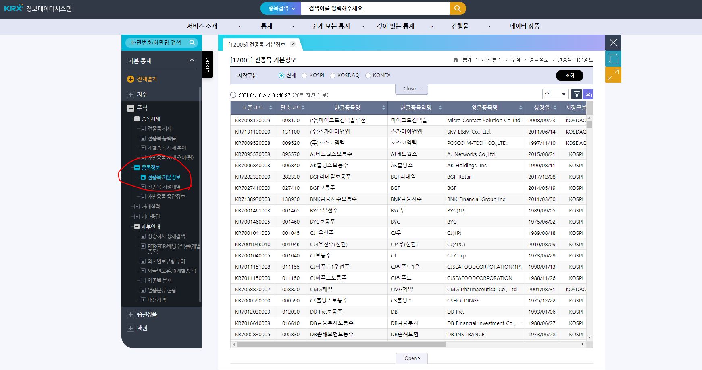The height and width of the screenshot is (370, 702).
Task: Click the 상장회사 상세검색 page icon
Action: tap(143, 236)
